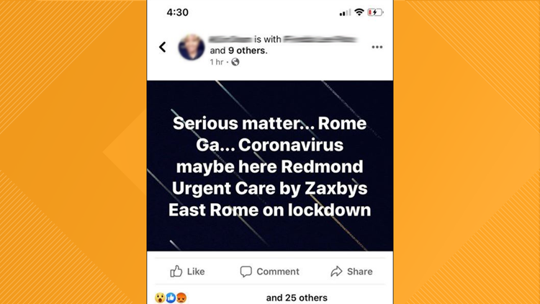
Task: Tap the thumbs-up Like icon
Action: 176,272
